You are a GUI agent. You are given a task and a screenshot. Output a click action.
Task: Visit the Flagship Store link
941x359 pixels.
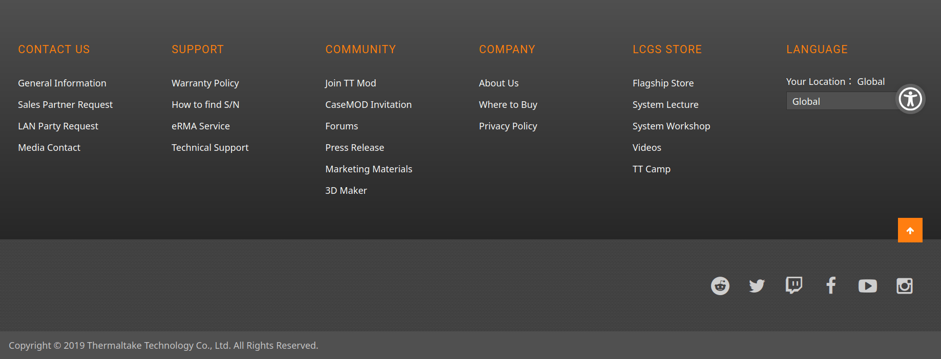click(x=663, y=83)
